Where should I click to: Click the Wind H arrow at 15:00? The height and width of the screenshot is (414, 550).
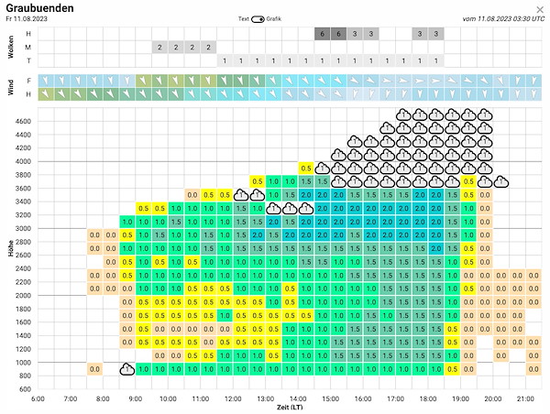click(338, 94)
